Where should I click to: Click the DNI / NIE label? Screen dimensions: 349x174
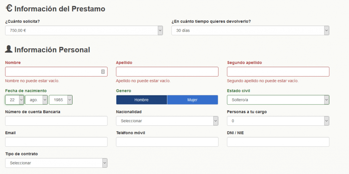[x=236, y=133]
